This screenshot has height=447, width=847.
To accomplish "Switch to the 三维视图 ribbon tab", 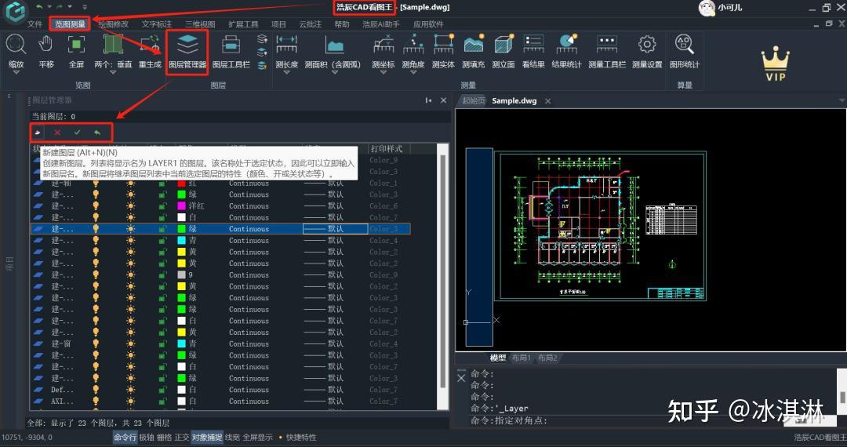I will [x=200, y=24].
